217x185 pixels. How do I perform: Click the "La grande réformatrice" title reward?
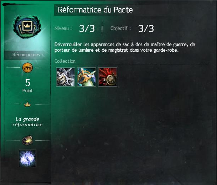click(x=27, y=122)
